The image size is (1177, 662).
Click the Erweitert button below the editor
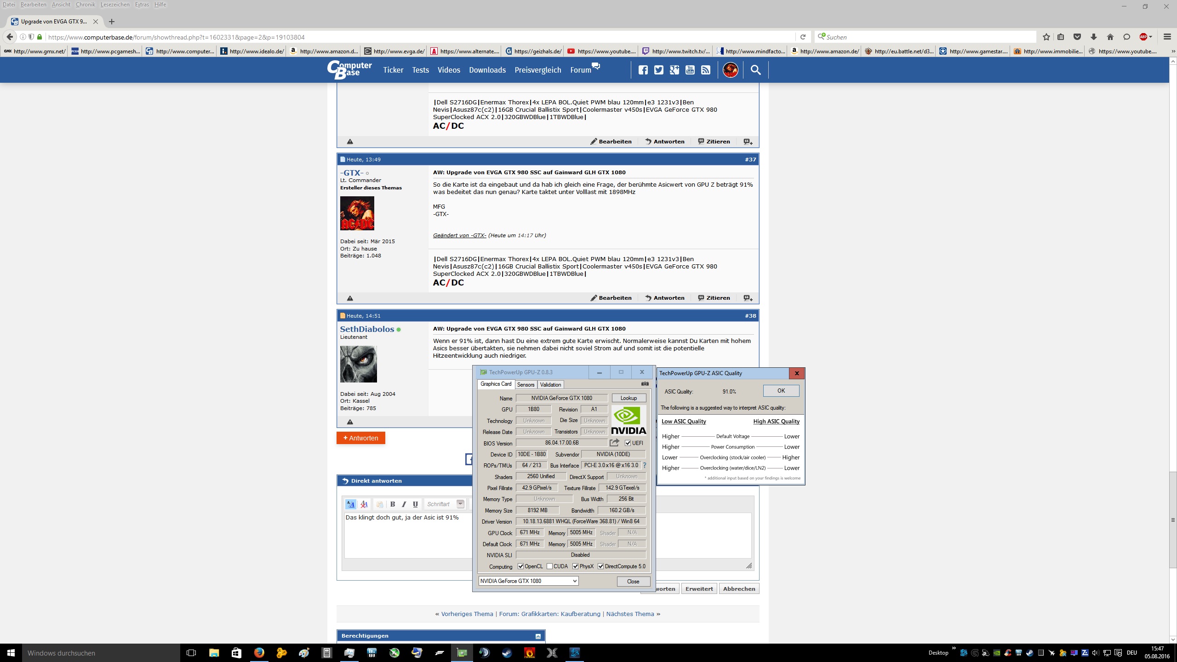[x=699, y=589]
